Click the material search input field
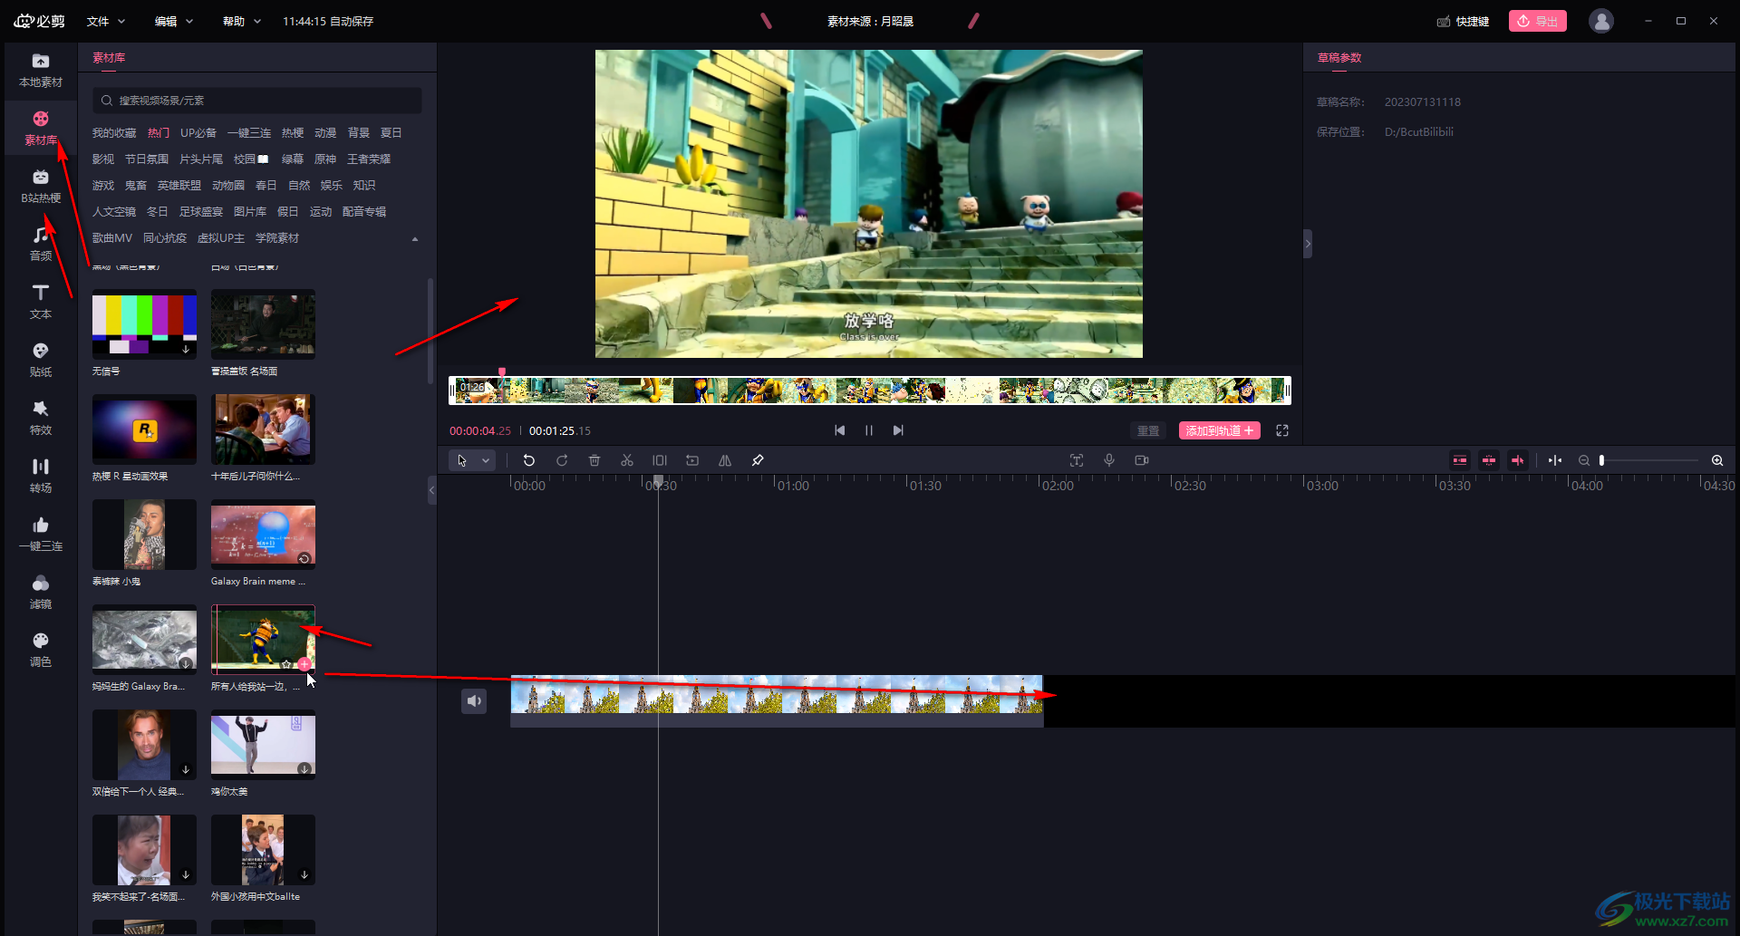 257,101
